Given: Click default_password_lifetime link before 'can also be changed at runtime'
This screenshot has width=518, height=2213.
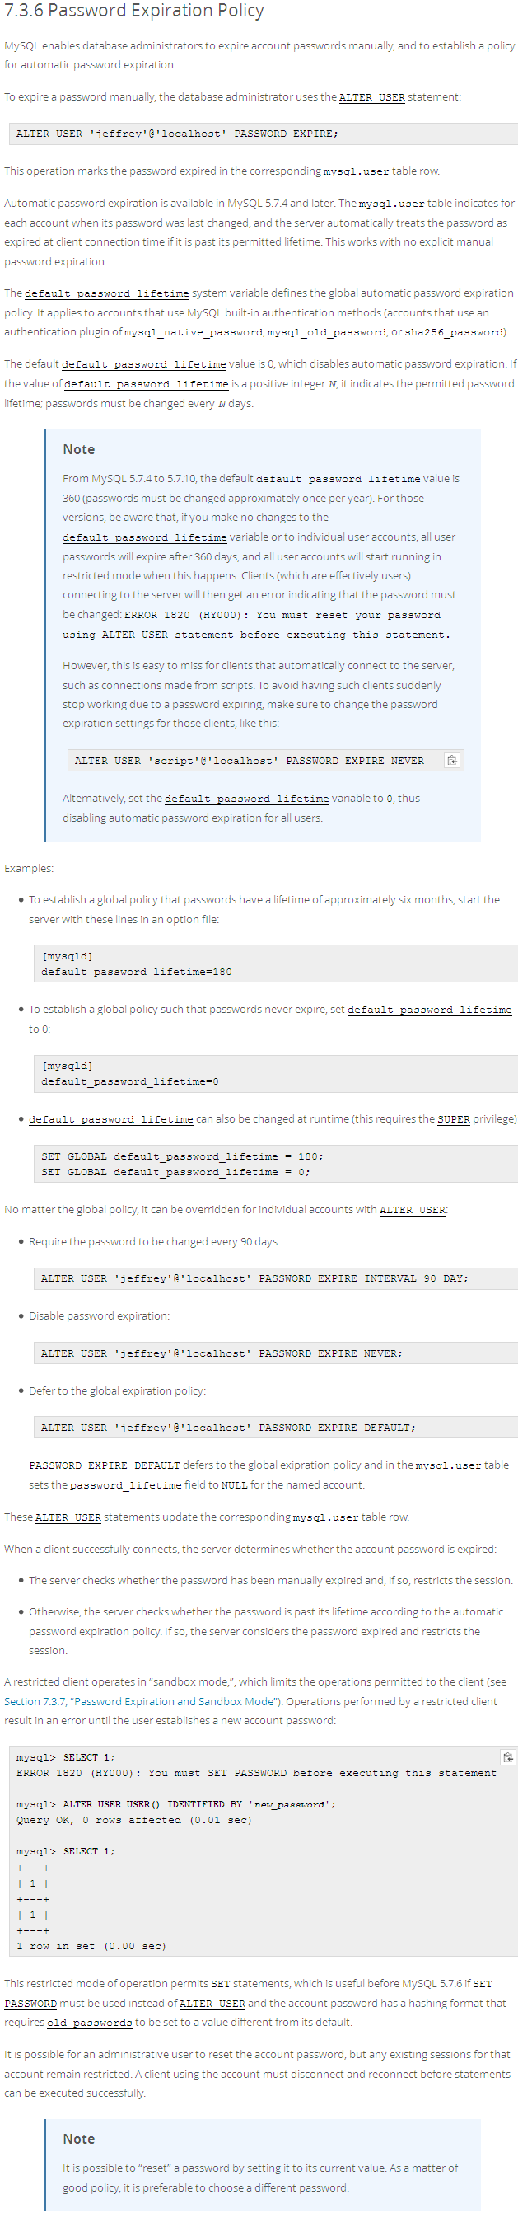Looking at the screenshot, I should 111,1119.
